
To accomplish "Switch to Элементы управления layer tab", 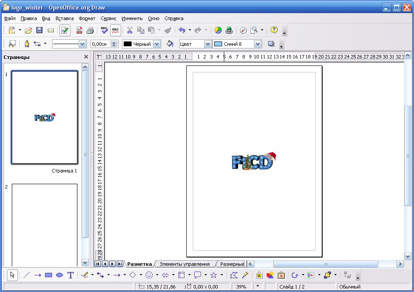I will tap(184, 264).
